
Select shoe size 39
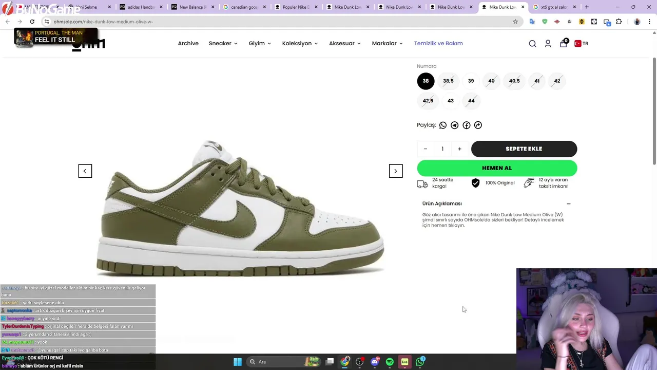[x=471, y=81]
